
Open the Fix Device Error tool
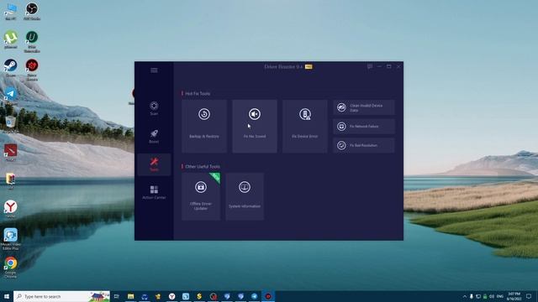tap(304, 126)
